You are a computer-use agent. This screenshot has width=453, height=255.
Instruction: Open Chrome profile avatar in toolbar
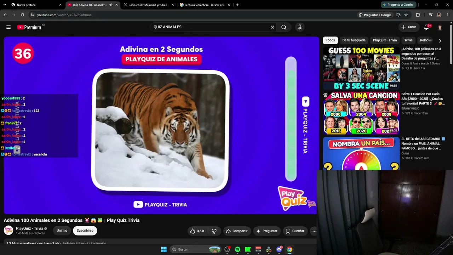(x=439, y=15)
